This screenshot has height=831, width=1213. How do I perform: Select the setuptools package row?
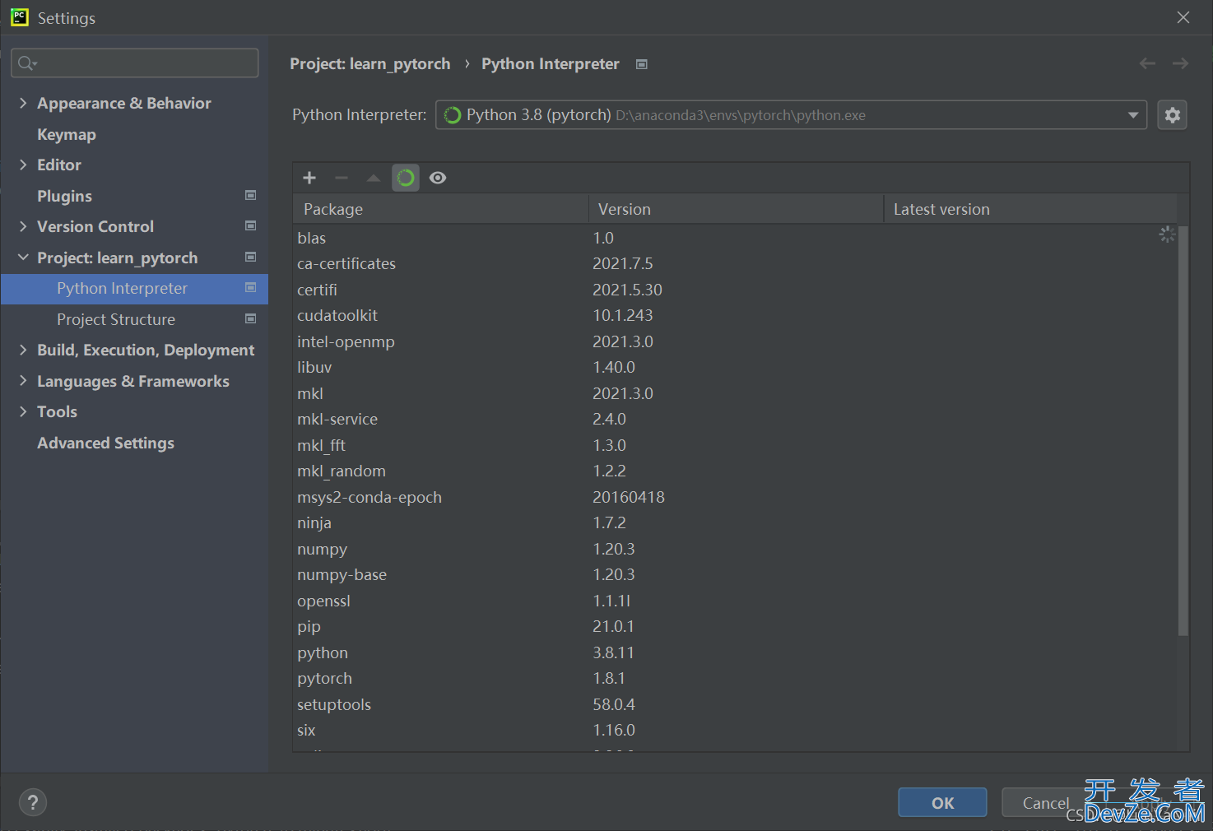[735, 704]
